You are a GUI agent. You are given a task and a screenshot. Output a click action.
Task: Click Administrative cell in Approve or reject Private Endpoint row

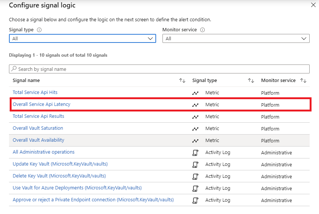276,201
